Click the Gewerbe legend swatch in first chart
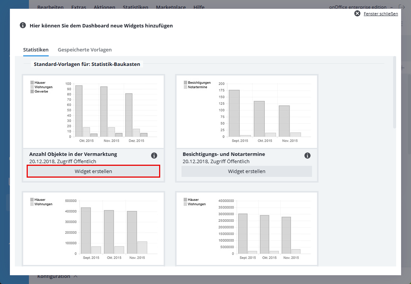 coord(32,91)
